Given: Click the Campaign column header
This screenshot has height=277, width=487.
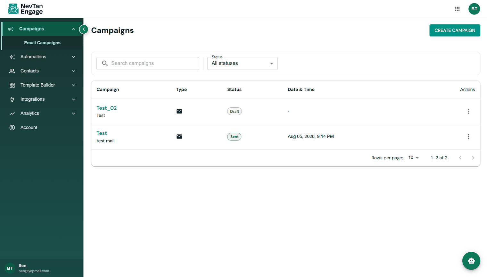Looking at the screenshot, I should (108, 89).
